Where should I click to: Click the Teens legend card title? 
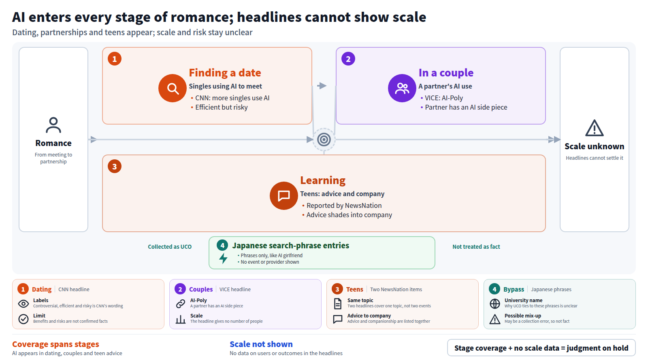point(355,289)
